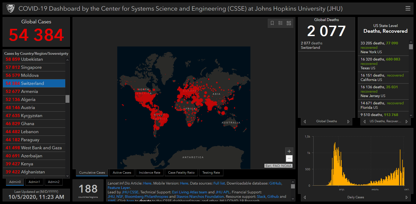
Task: Open Stavros Niarchos Foundation link
Action: pyautogui.click(x=200, y=196)
